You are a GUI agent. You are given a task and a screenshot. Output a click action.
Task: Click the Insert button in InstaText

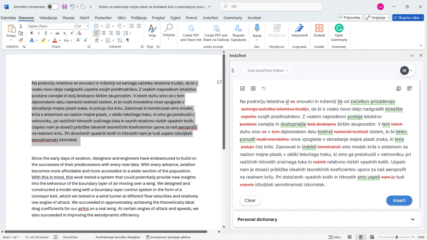pos(399,200)
